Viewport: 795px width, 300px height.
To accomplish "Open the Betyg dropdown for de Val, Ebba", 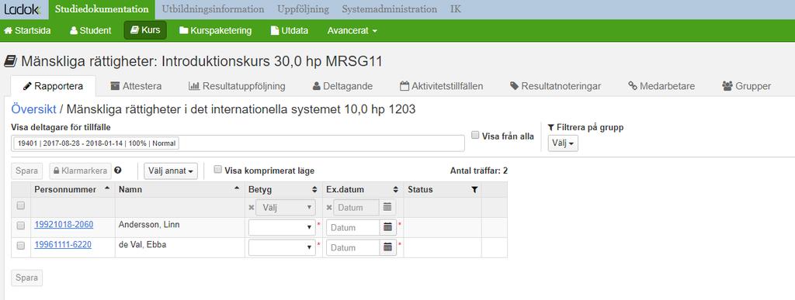I will tap(282, 247).
